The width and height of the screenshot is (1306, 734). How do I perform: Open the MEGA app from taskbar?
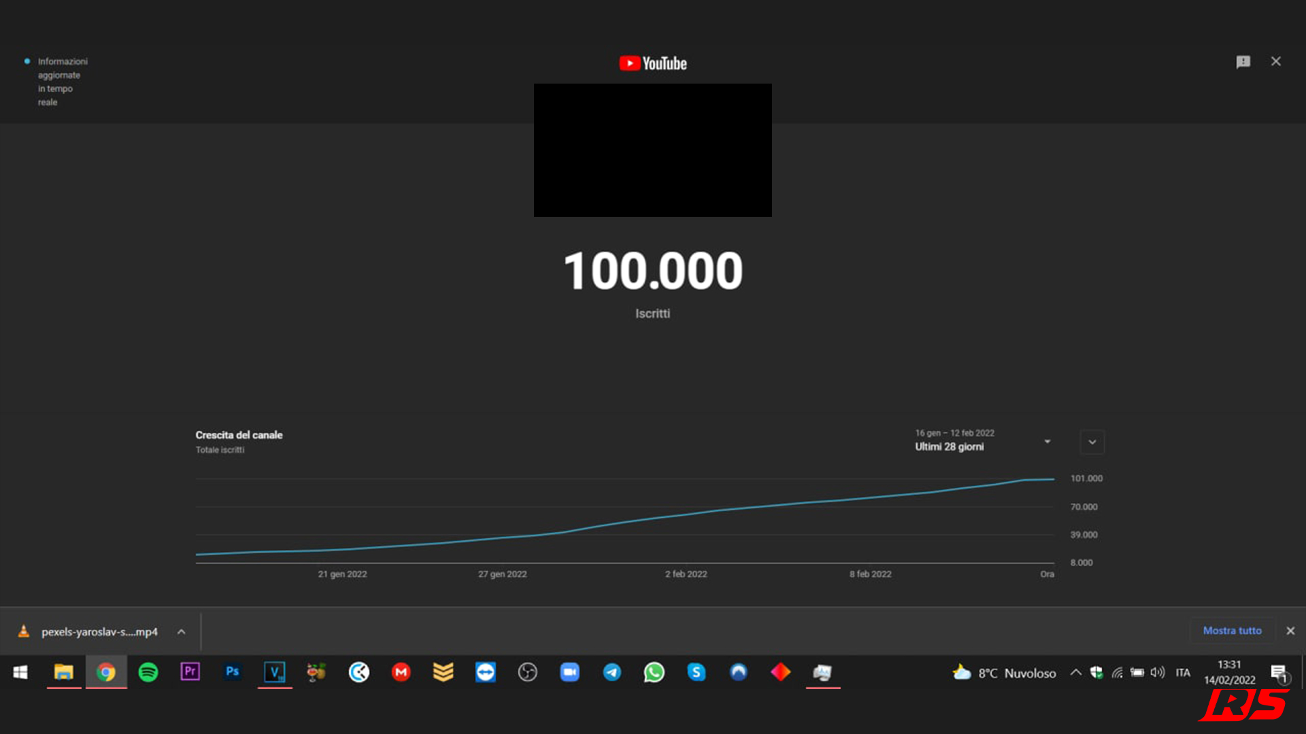tap(401, 672)
